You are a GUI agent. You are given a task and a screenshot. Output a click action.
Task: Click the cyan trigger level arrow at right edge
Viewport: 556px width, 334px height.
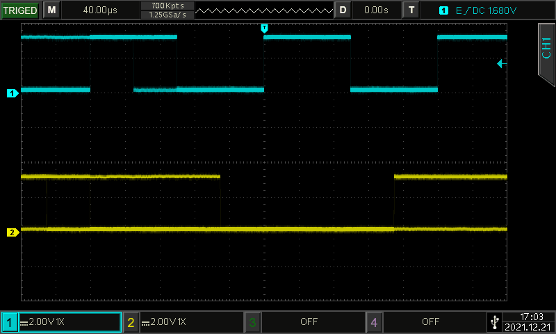click(502, 64)
